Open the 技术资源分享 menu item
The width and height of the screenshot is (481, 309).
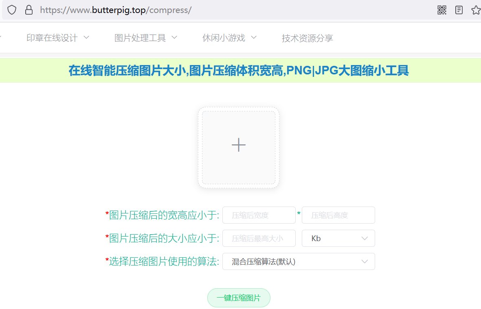coord(307,37)
